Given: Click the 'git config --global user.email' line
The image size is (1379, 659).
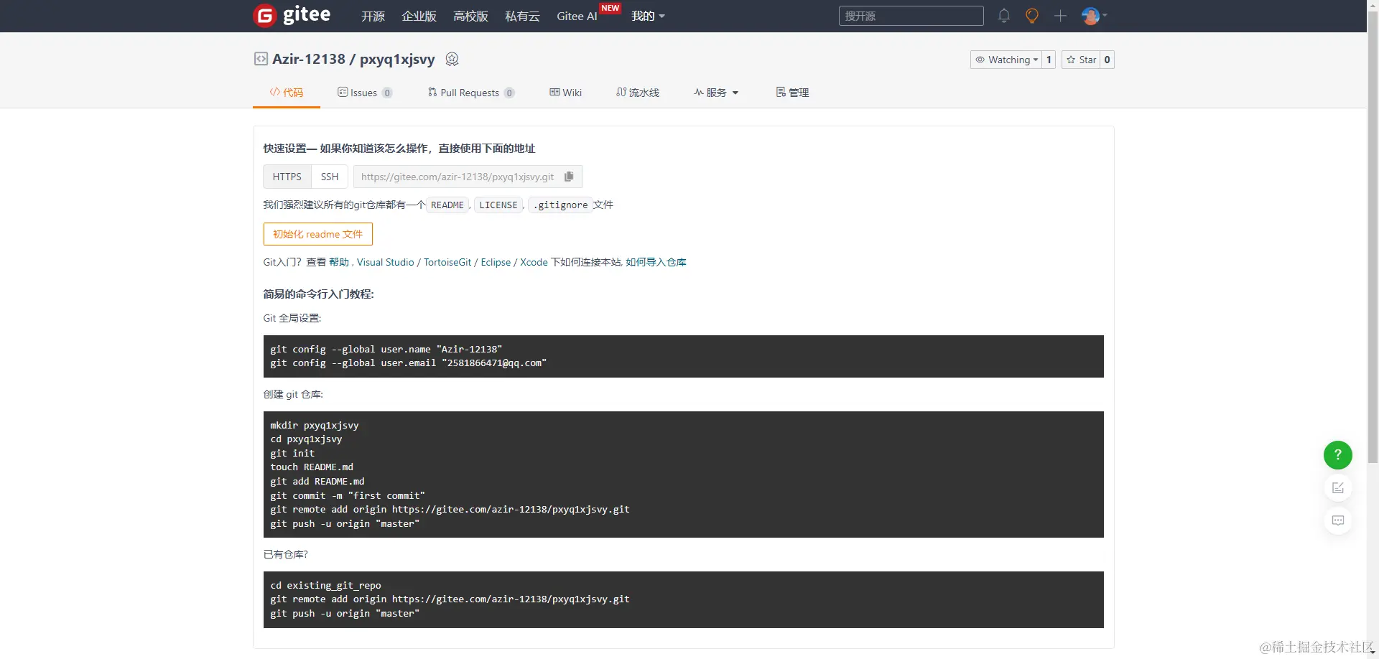Looking at the screenshot, I should [408, 363].
